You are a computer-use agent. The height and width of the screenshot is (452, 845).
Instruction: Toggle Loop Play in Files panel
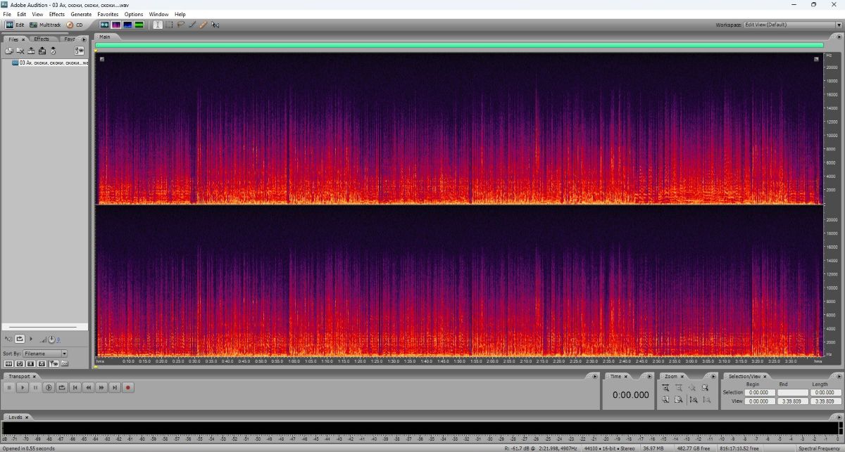click(x=20, y=339)
